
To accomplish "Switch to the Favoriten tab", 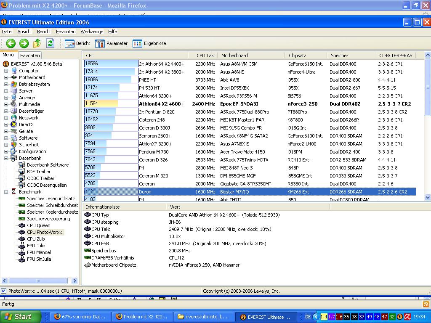I will pos(30,55).
